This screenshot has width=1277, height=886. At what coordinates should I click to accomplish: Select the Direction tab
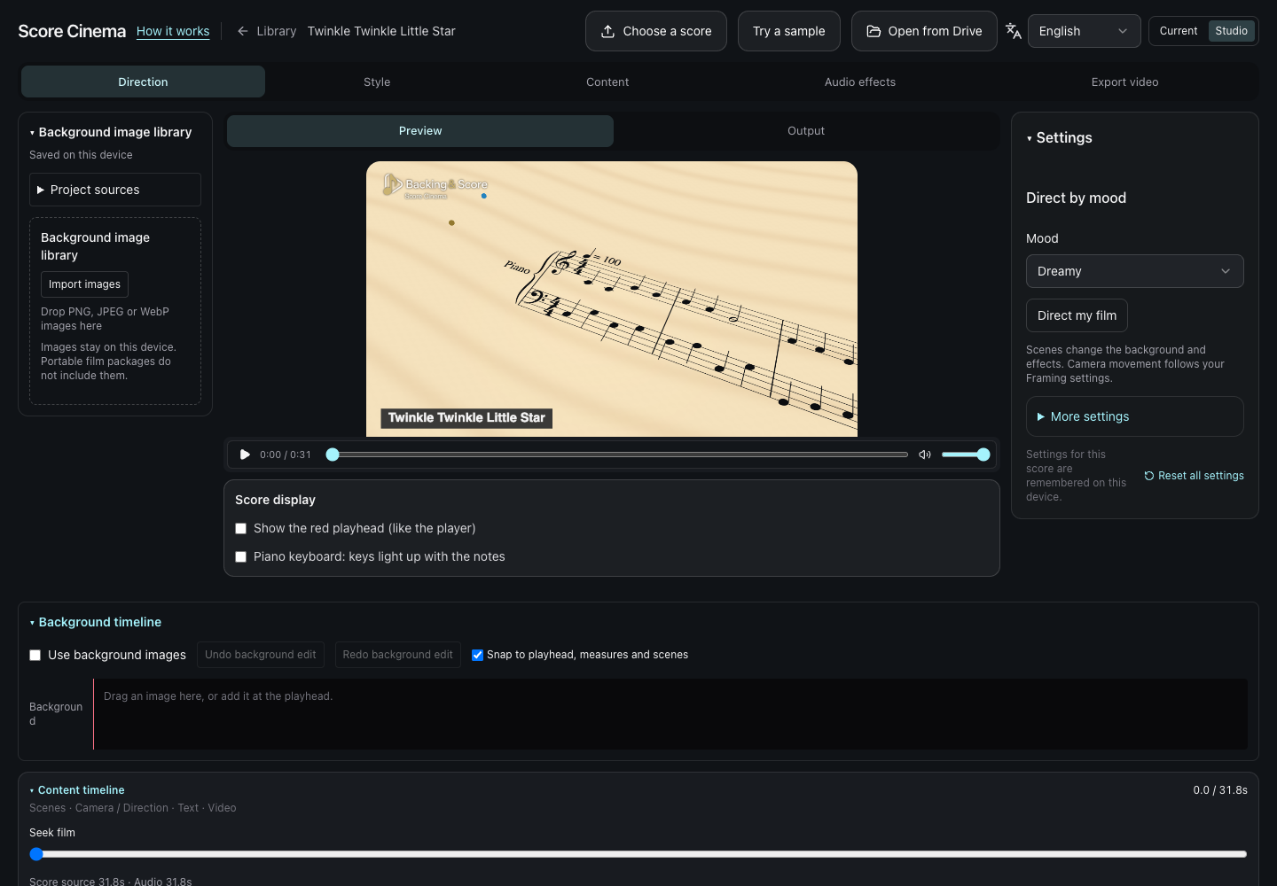tap(143, 82)
